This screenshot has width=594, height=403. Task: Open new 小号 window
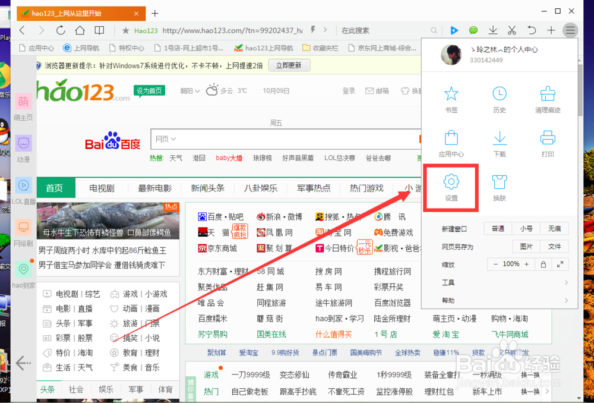point(526,229)
